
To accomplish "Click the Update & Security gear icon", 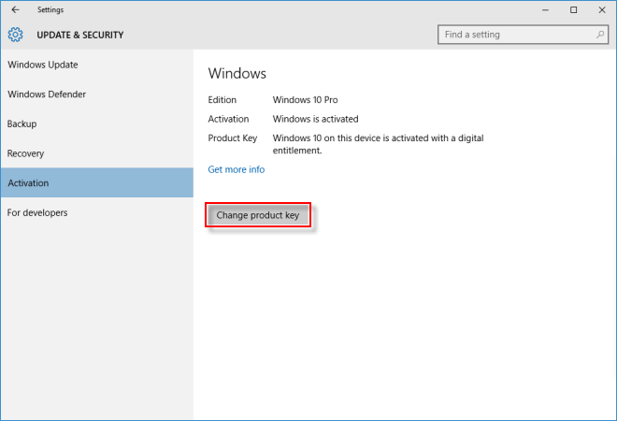I will click(x=15, y=36).
